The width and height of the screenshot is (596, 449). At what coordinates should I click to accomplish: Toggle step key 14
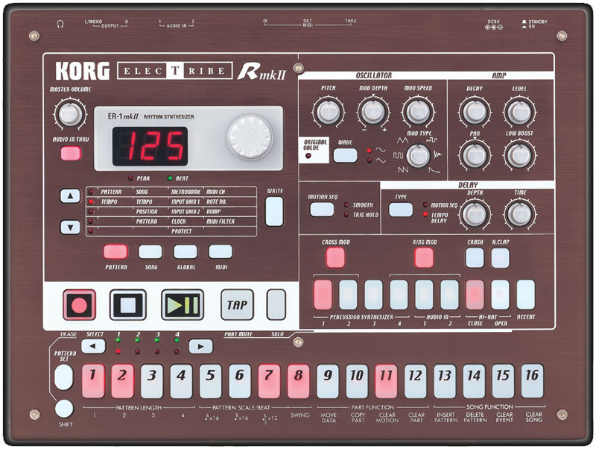click(x=474, y=381)
